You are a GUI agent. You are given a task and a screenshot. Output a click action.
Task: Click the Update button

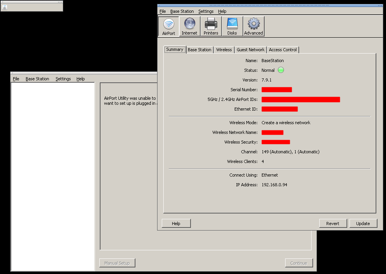tap(363, 223)
